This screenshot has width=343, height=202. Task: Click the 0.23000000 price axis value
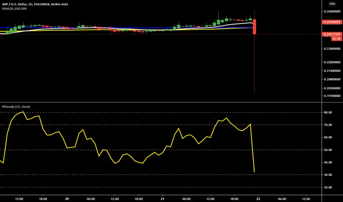click(x=332, y=49)
